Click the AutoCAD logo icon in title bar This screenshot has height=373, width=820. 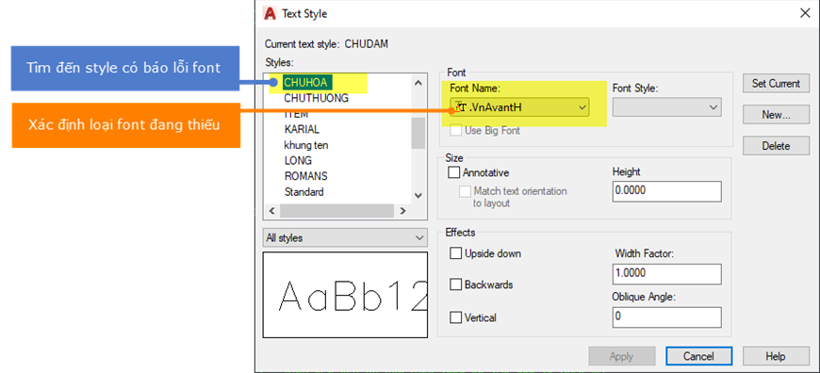(270, 13)
